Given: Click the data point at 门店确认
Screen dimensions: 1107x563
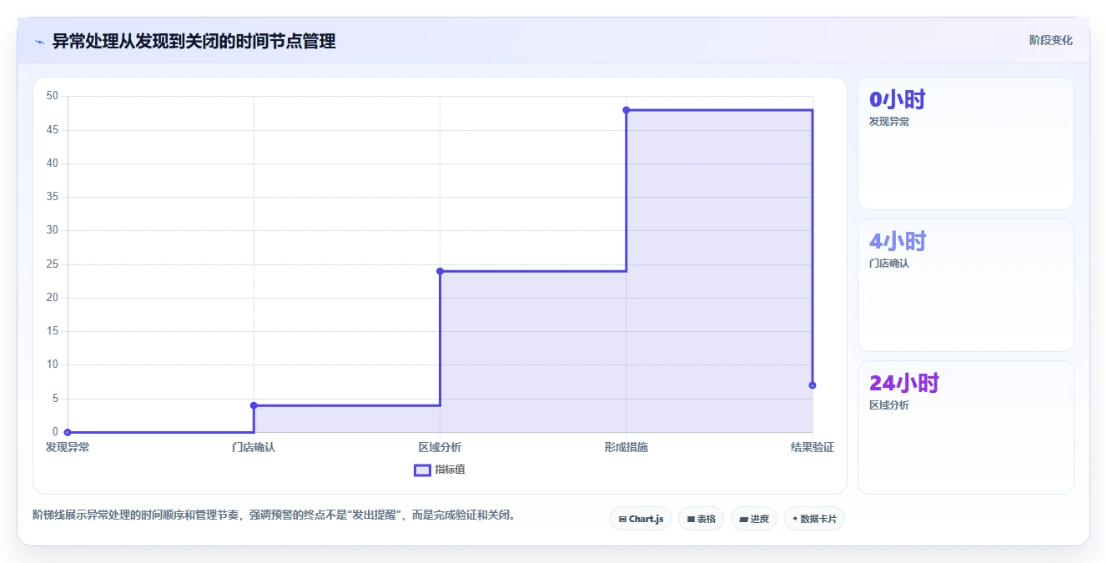Looking at the screenshot, I should tap(254, 405).
